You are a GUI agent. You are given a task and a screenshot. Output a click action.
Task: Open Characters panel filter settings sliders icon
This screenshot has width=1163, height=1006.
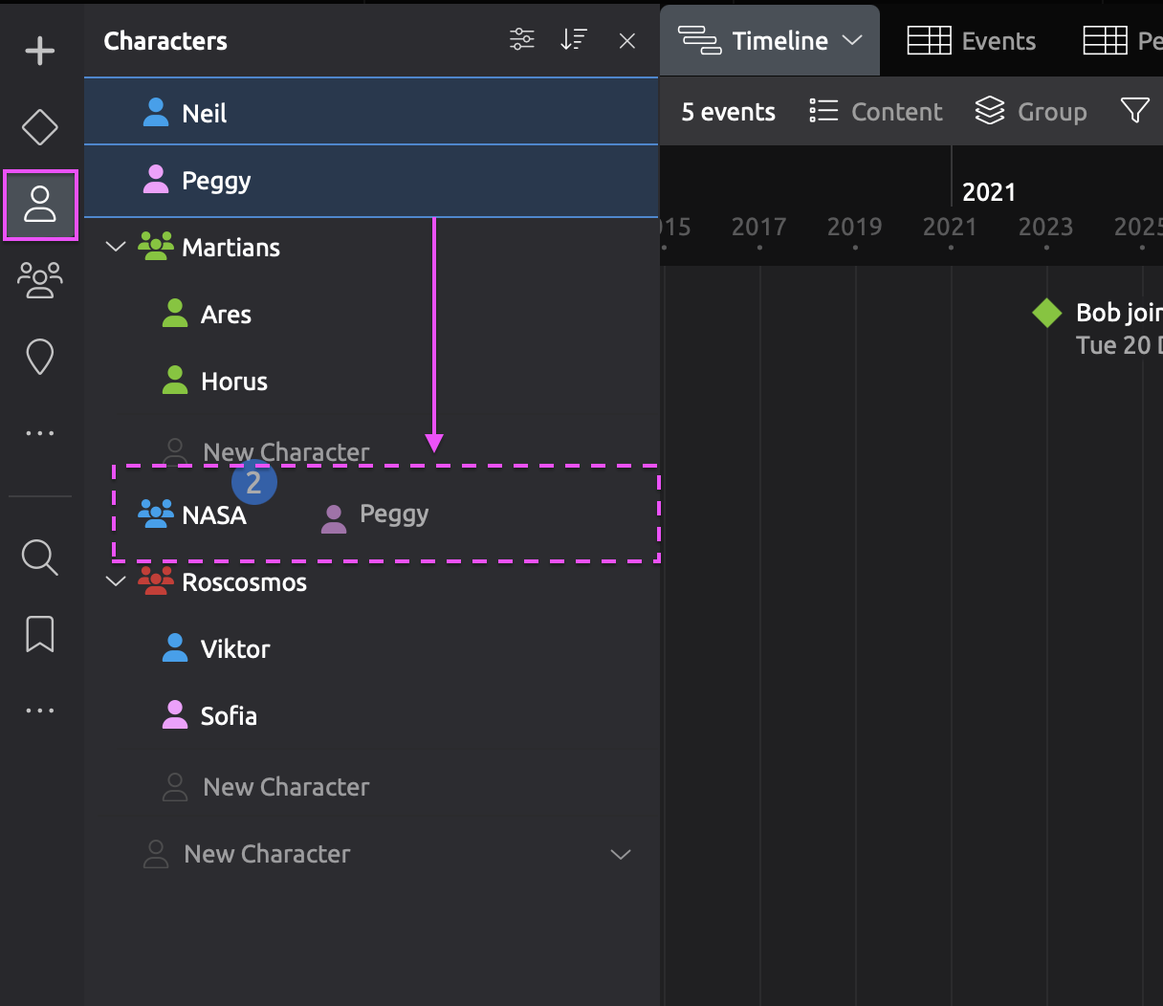(522, 40)
